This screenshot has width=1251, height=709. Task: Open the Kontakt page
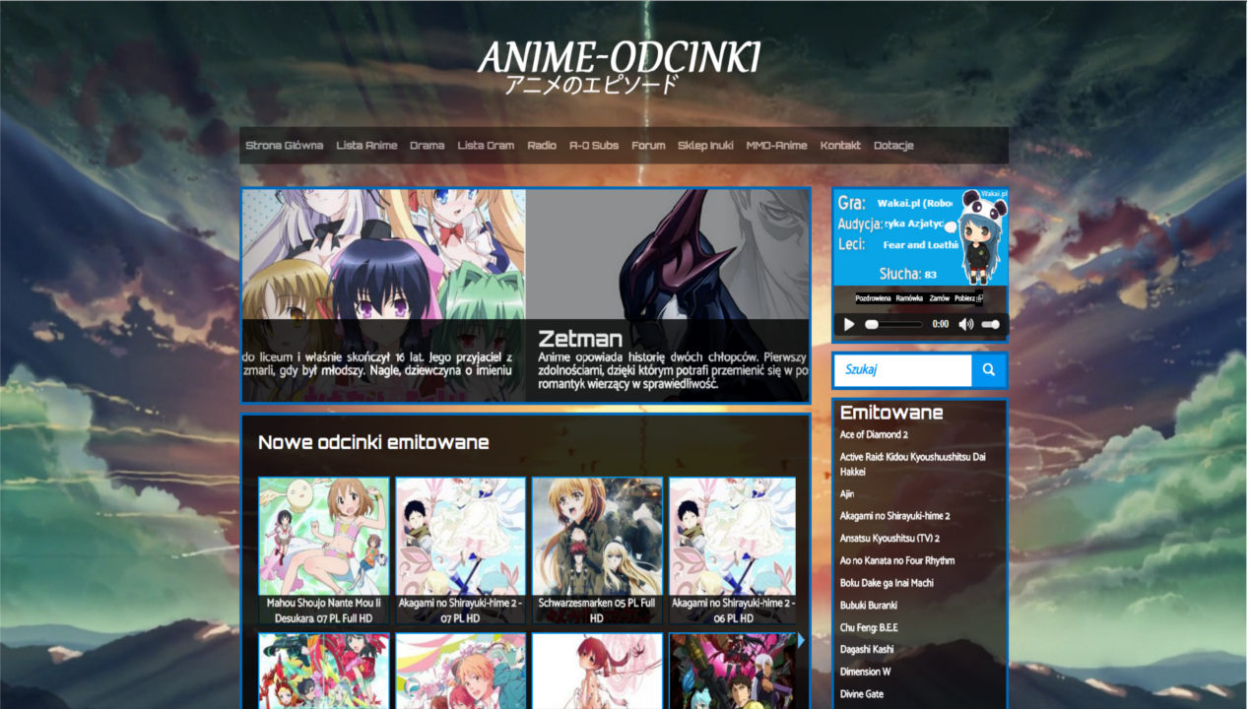[x=840, y=146]
